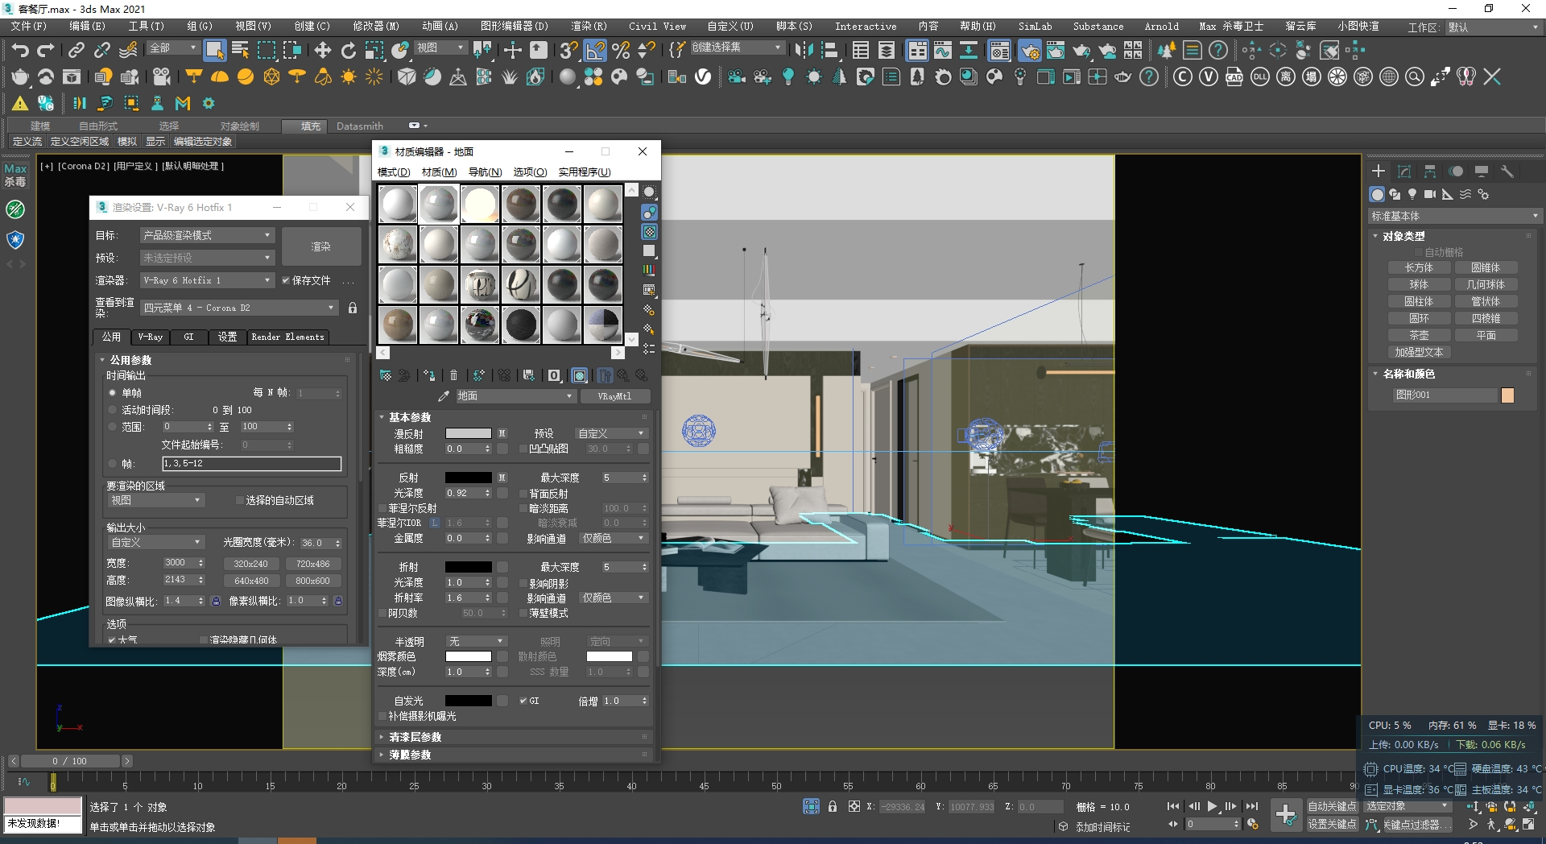Select the Rotate tool icon
This screenshot has width=1546, height=844.
pyautogui.click(x=349, y=51)
